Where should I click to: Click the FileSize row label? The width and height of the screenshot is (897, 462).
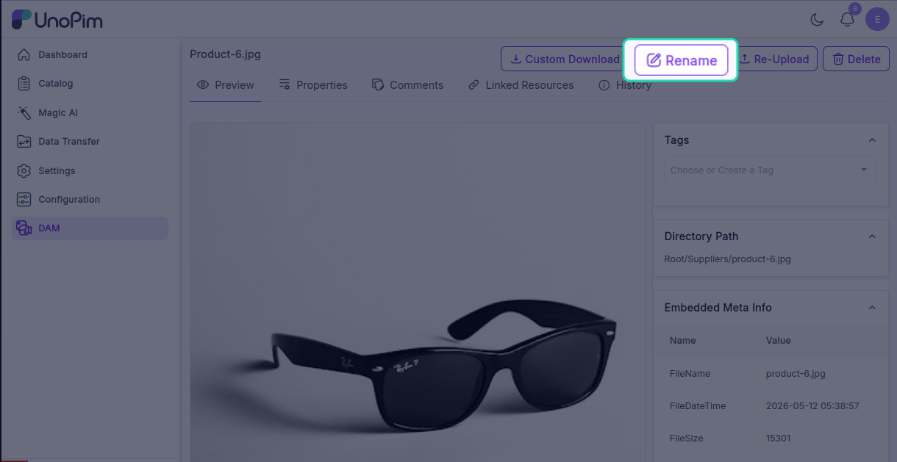click(687, 438)
